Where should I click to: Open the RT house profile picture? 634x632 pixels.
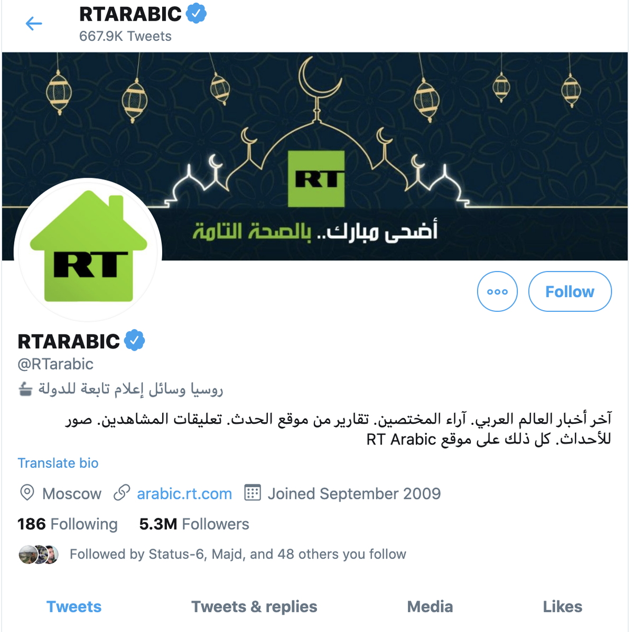(x=88, y=249)
